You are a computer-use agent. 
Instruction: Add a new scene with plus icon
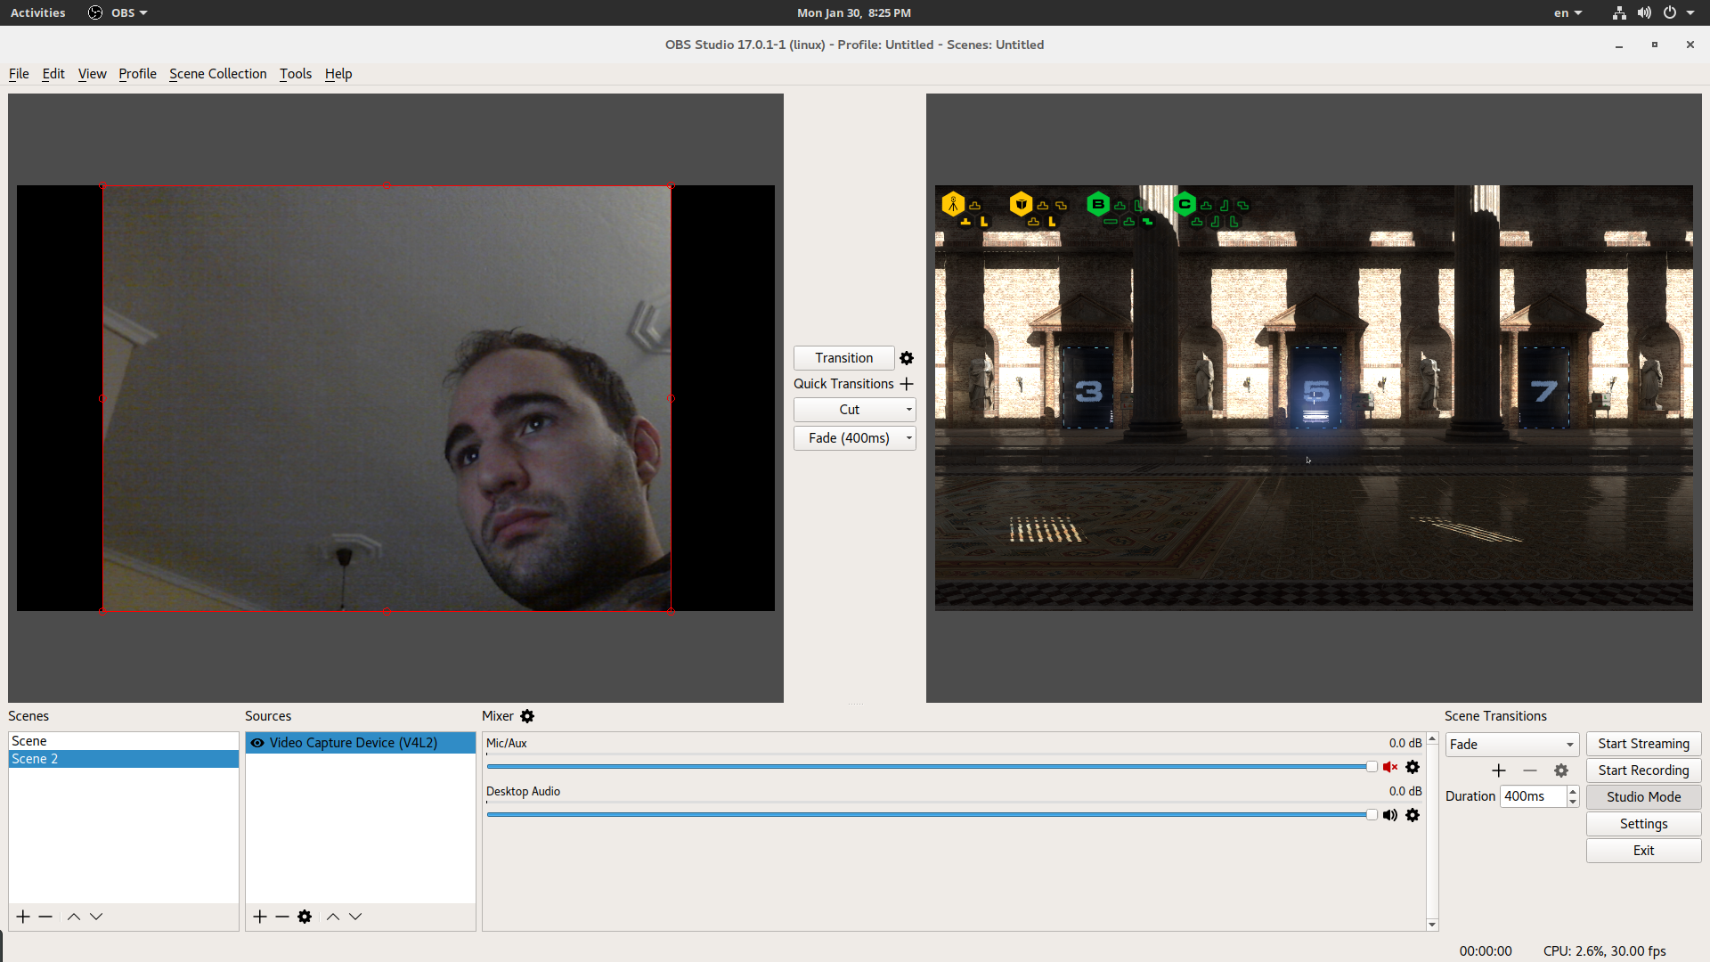pyautogui.click(x=23, y=917)
